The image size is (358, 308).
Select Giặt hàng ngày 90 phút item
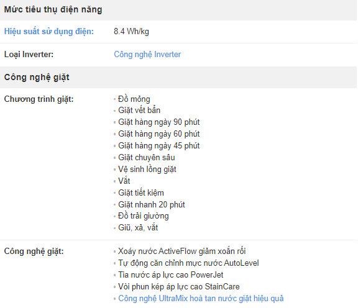(158, 122)
